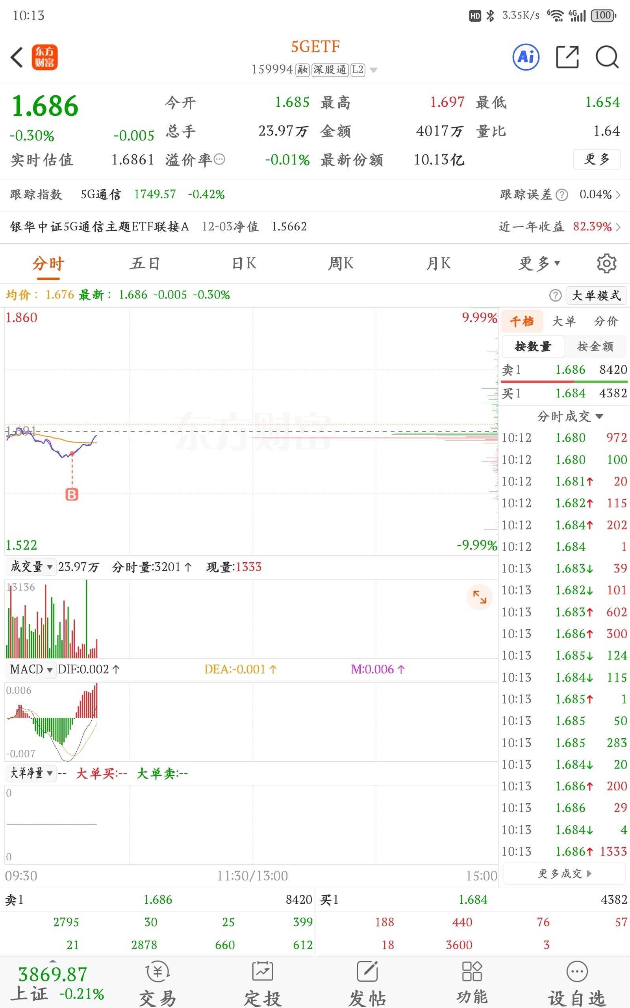The width and height of the screenshot is (630, 1008).
Task: Open 近一年收益 82.39% chevron
Action: [618, 226]
